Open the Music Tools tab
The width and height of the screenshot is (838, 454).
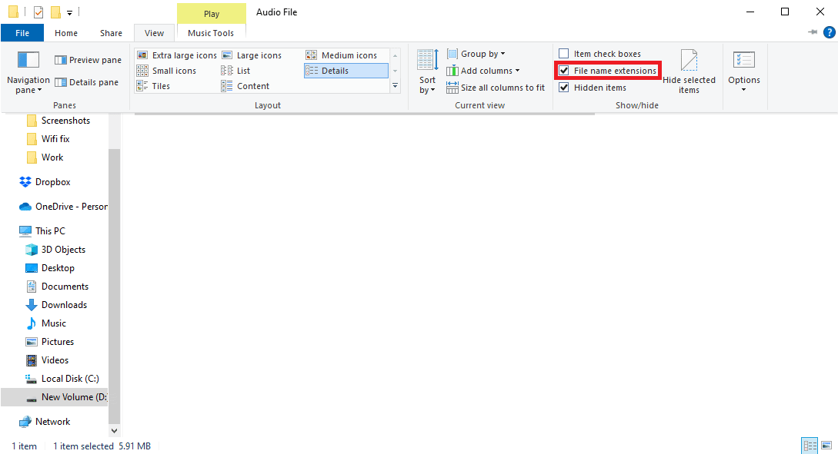click(x=211, y=33)
